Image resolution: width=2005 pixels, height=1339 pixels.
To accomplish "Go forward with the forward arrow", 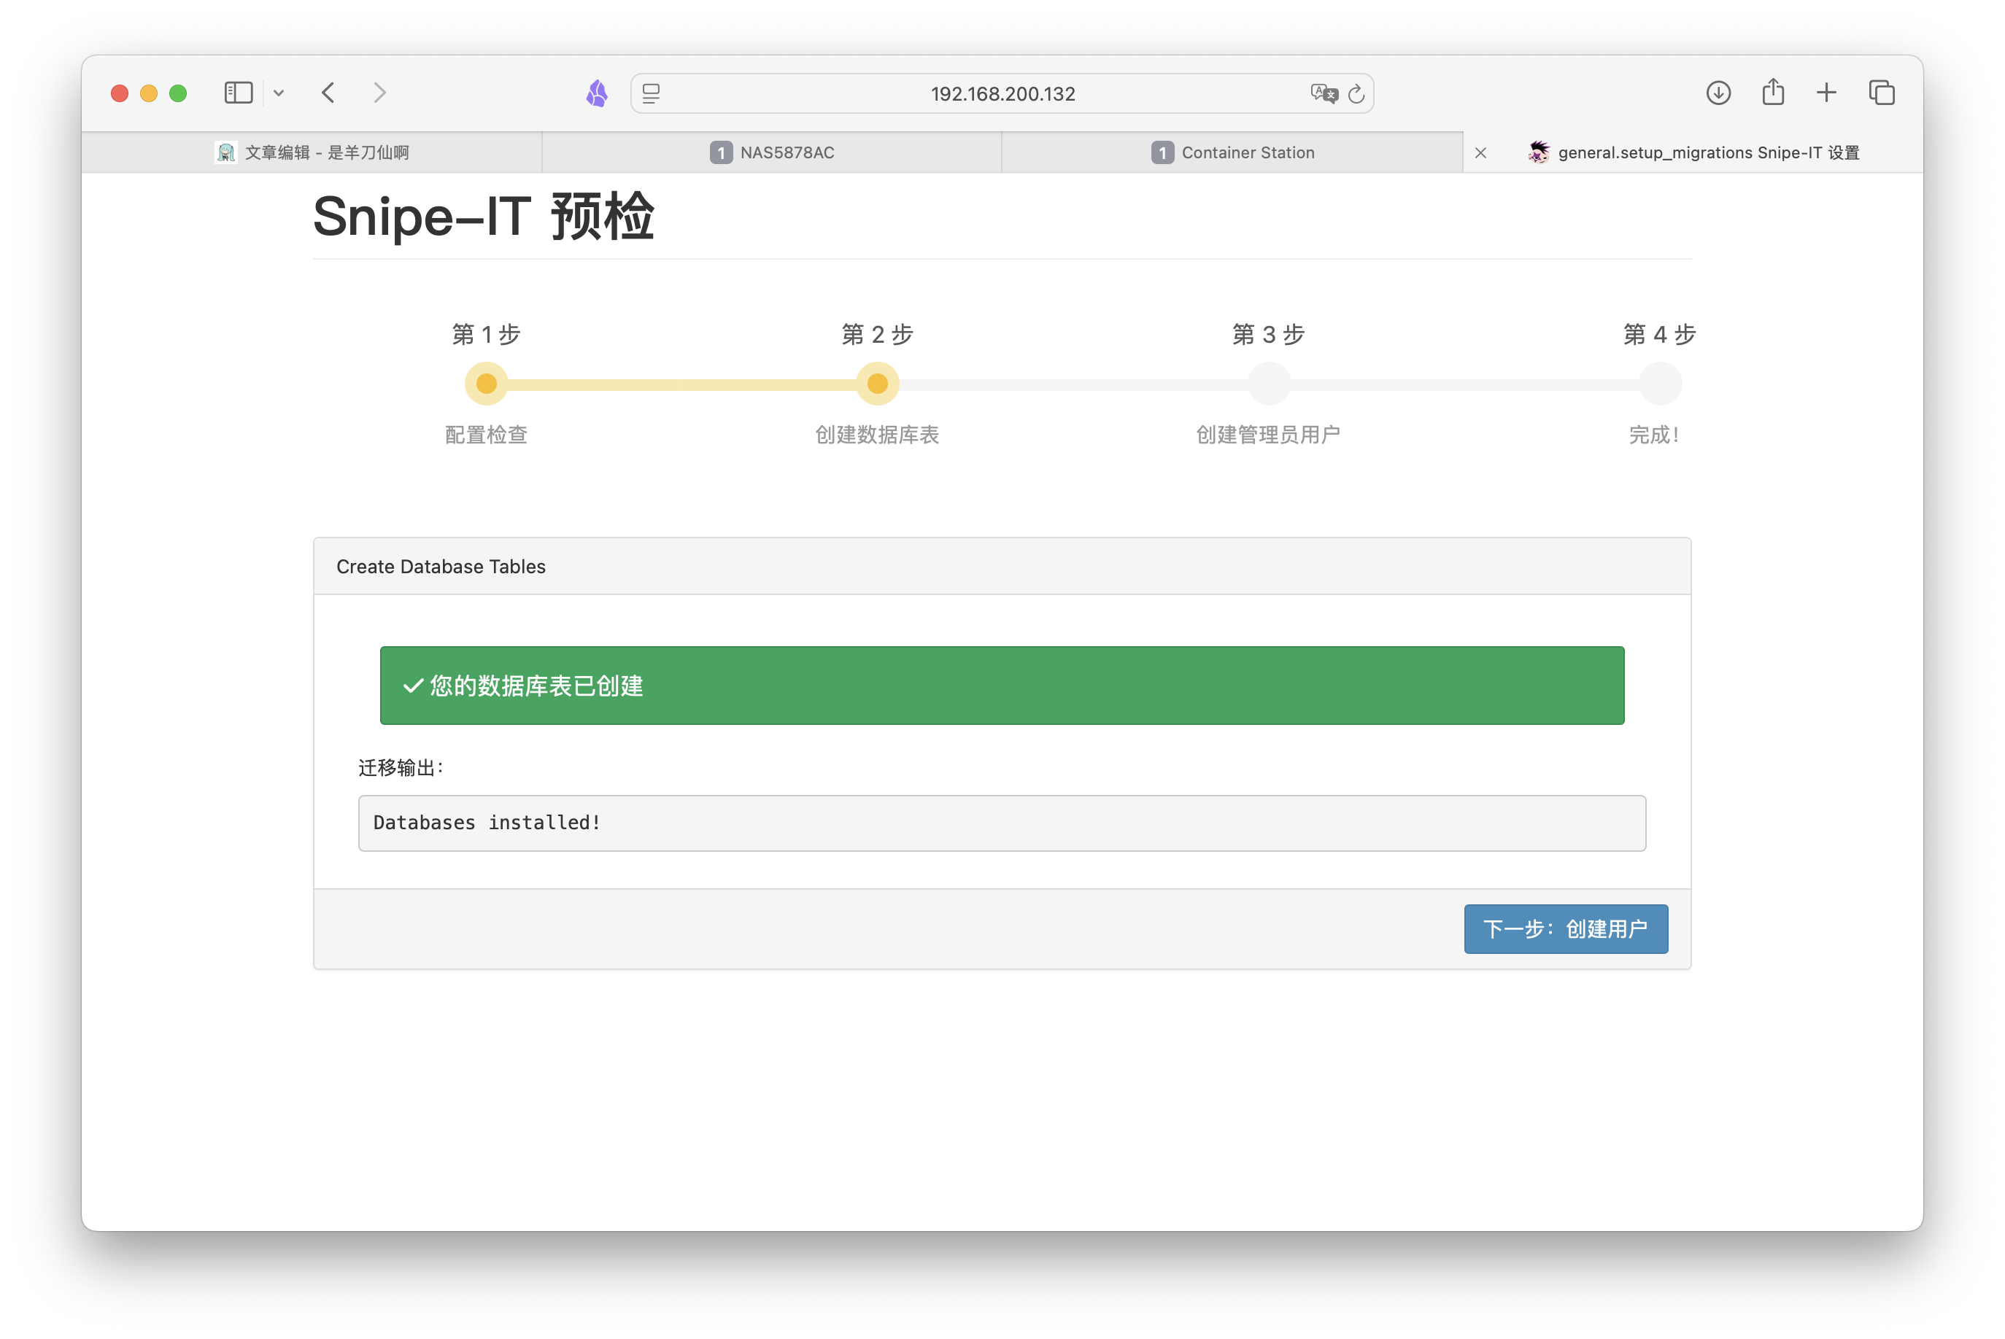I will (x=380, y=92).
